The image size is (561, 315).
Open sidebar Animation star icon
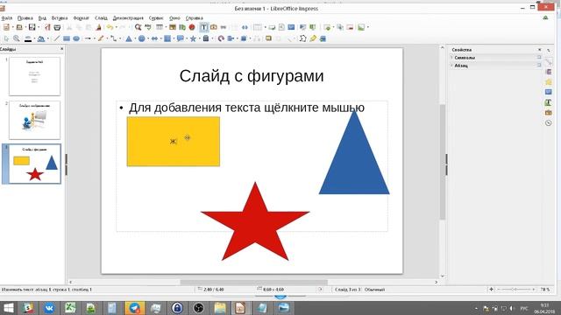(549, 82)
